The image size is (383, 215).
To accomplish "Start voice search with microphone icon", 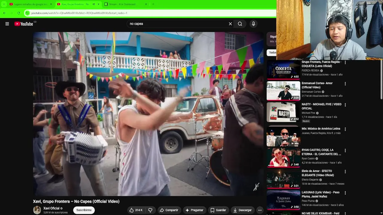I will 253,24.
